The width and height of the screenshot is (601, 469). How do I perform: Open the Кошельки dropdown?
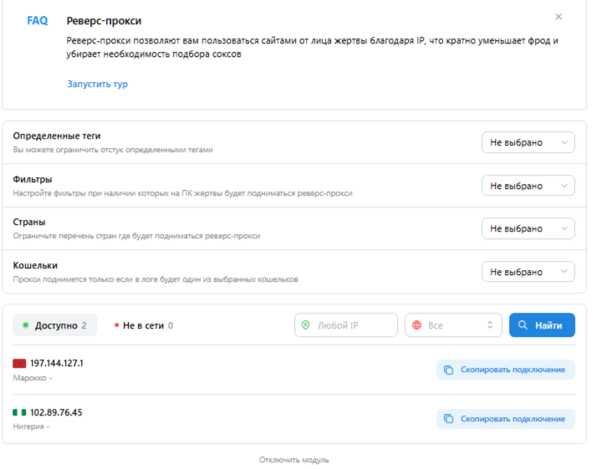pyautogui.click(x=528, y=272)
